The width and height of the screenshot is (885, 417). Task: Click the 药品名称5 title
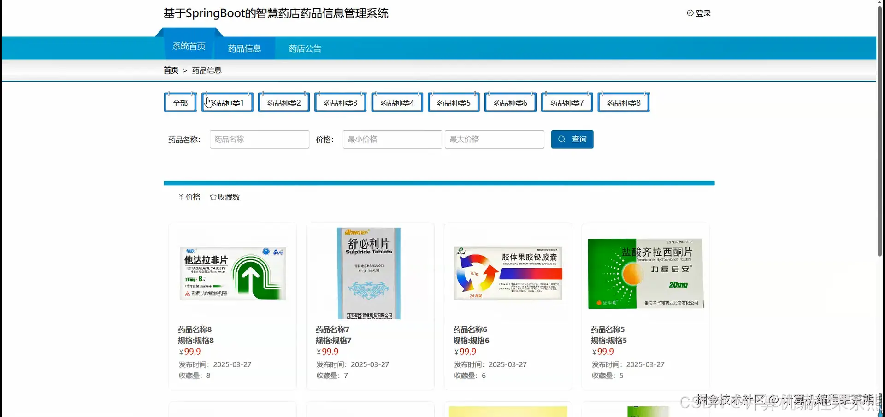pos(608,329)
